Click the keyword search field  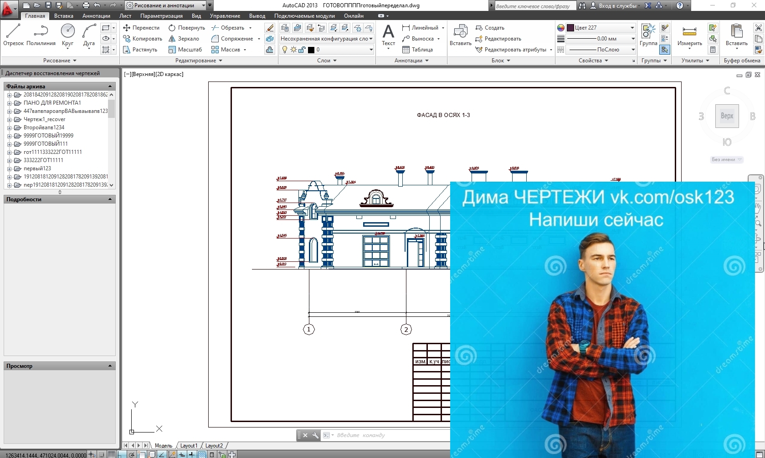(x=535, y=6)
